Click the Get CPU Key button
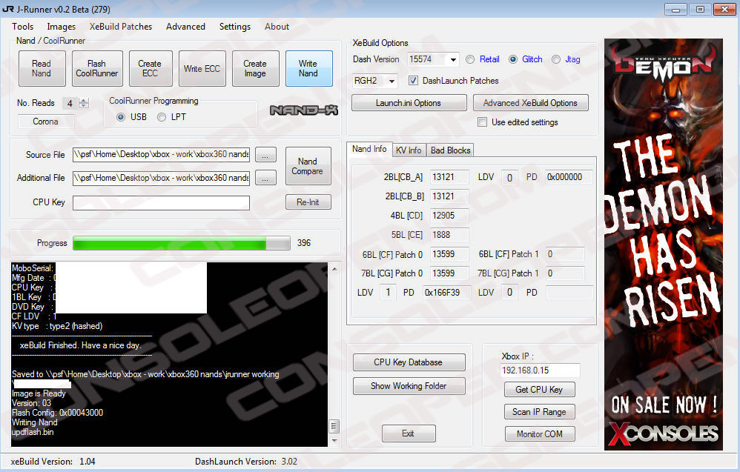 [x=539, y=390]
